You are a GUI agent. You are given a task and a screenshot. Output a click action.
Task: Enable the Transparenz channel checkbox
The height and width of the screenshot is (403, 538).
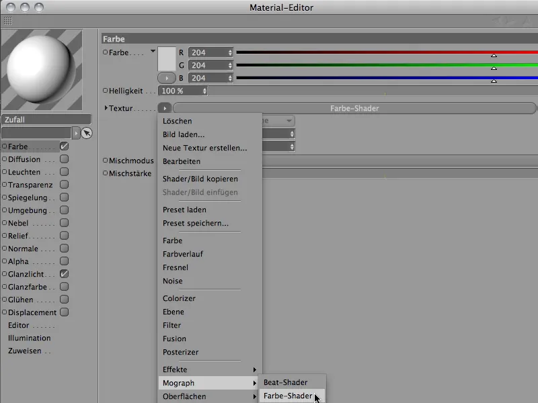click(64, 184)
